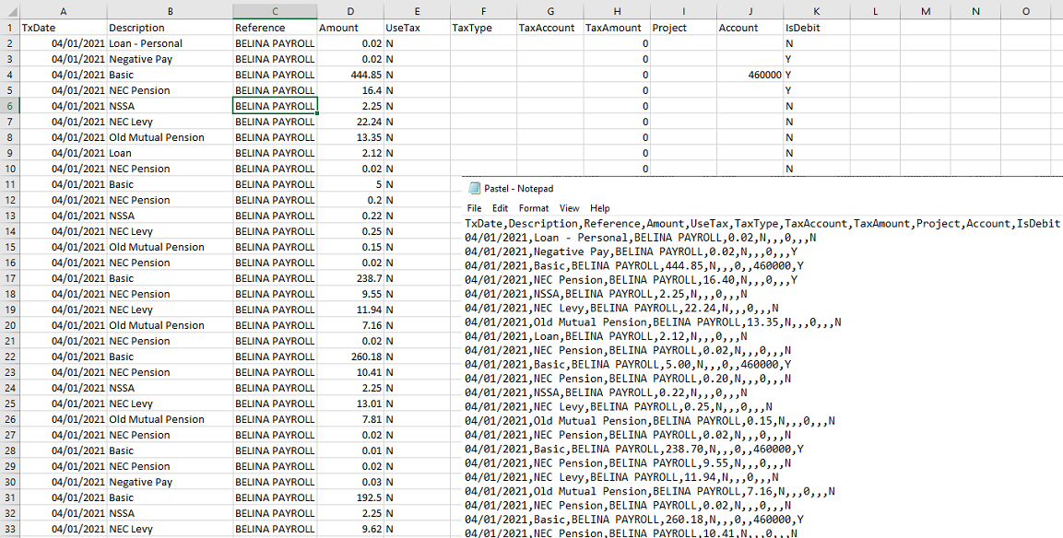Select row 1 header
Image resolution: width=1063 pixels, height=538 pixels.
click(9, 28)
